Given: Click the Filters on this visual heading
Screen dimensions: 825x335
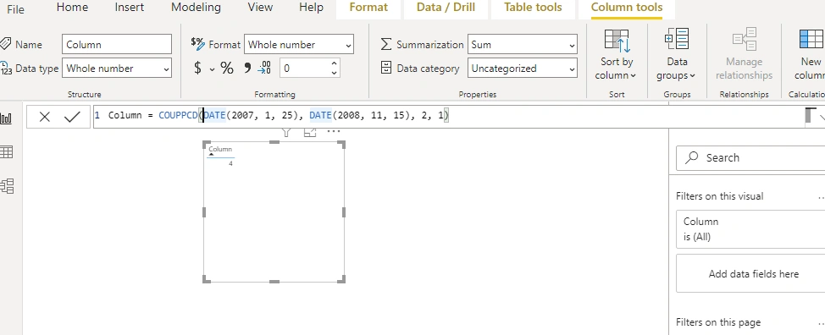Looking at the screenshot, I should click(719, 196).
